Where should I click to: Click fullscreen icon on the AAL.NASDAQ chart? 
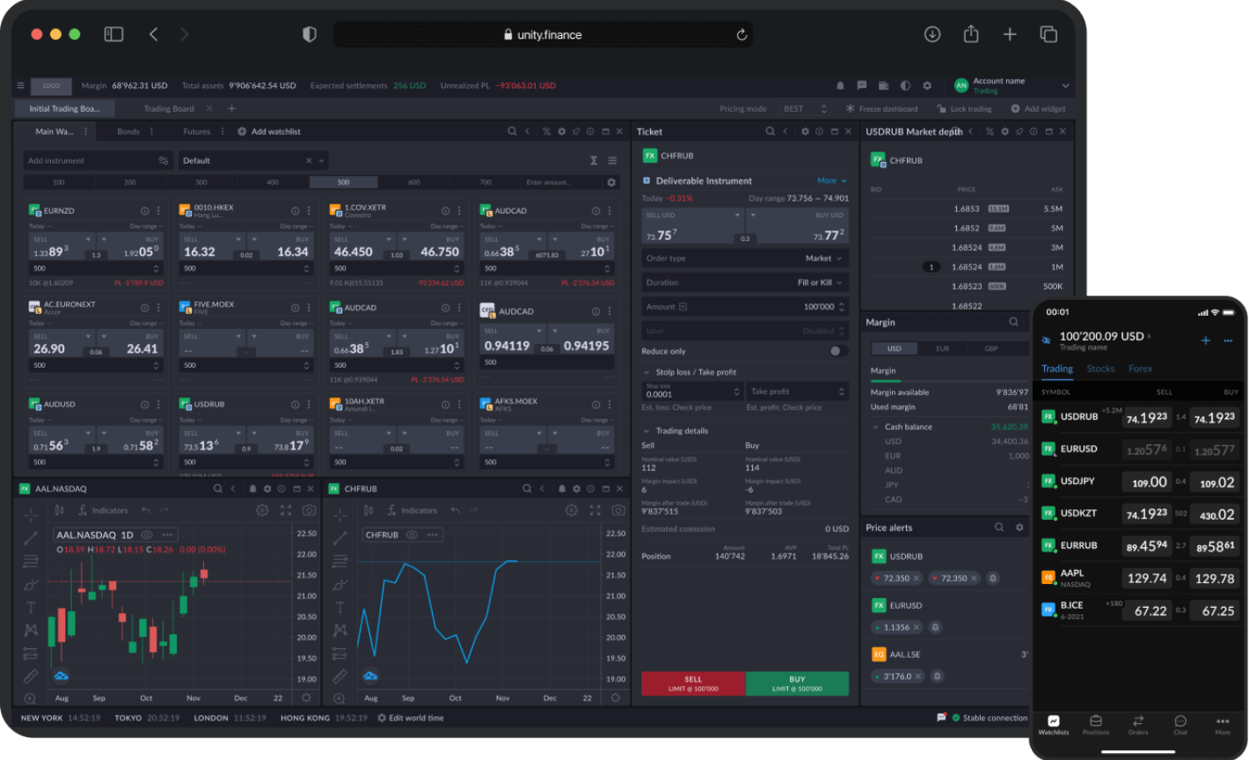pyautogui.click(x=286, y=510)
